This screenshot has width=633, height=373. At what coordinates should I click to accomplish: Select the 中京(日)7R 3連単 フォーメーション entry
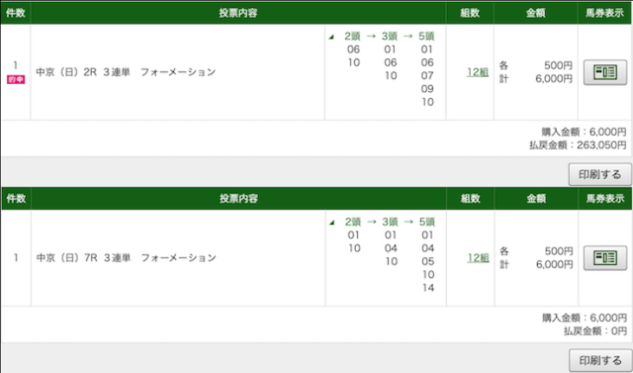pyautogui.click(x=127, y=258)
